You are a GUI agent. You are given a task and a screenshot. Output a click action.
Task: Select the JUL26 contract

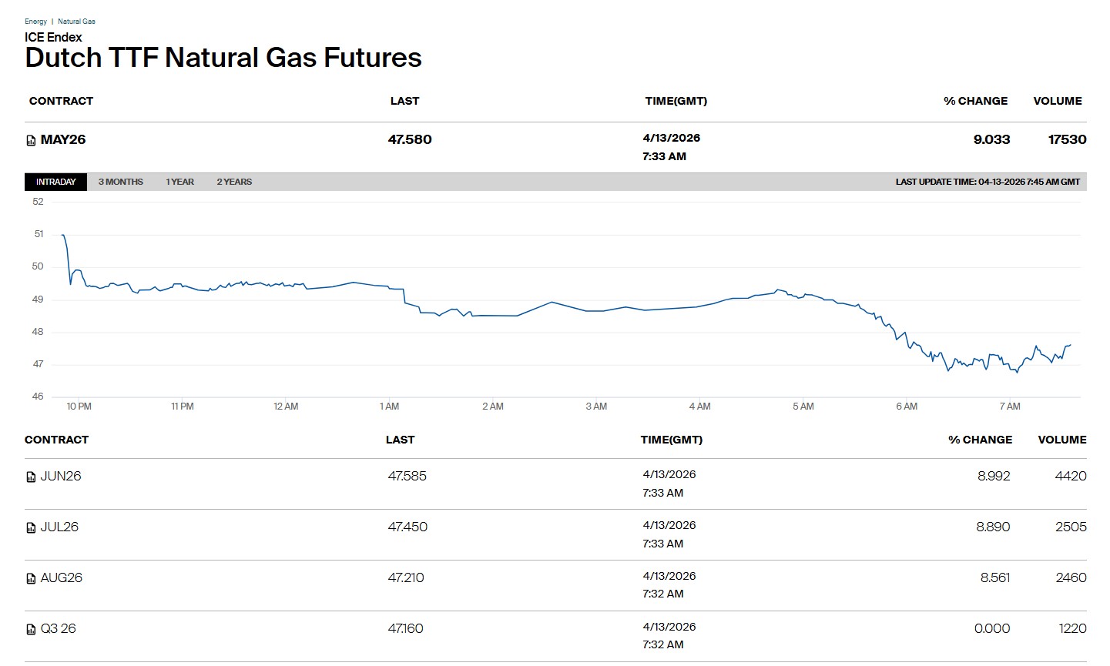[59, 527]
